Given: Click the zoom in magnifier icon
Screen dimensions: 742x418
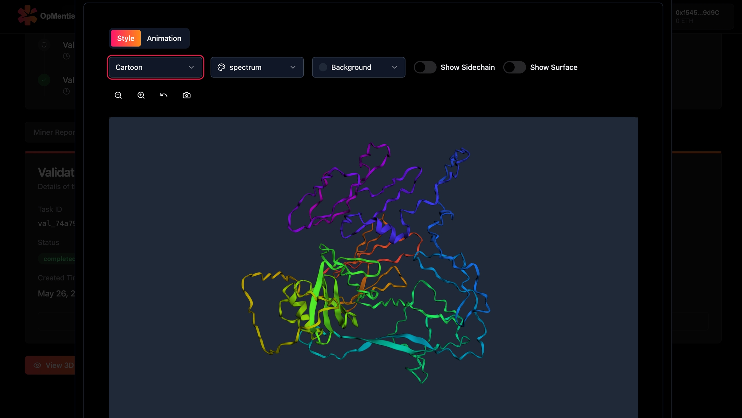Looking at the screenshot, I should (x=141, y=95).
